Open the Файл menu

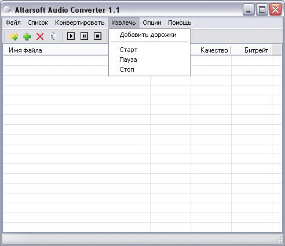(13, 23)
